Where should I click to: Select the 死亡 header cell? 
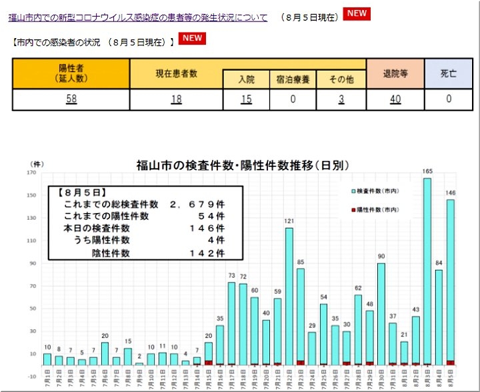pyautogui.click(x=449, y=73)
